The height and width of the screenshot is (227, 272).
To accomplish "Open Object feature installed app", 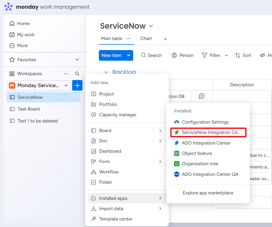I will coord(208,154).
